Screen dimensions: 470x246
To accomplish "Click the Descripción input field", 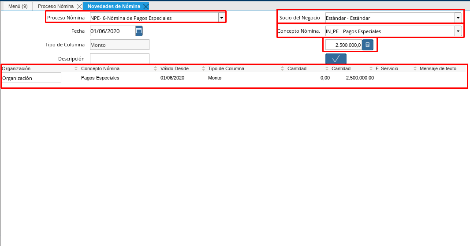I will tap(119, 59).
